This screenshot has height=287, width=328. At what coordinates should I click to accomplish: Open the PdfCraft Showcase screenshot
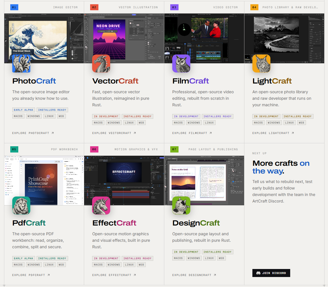coord(44,180)
